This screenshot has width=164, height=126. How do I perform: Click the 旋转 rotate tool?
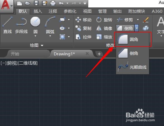[x=104, y=20]
